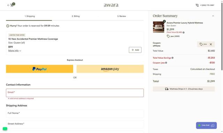Go back with the arrow icon
Image resolution: width=223 pixels, height=133 pixels.
pos(8,5)
